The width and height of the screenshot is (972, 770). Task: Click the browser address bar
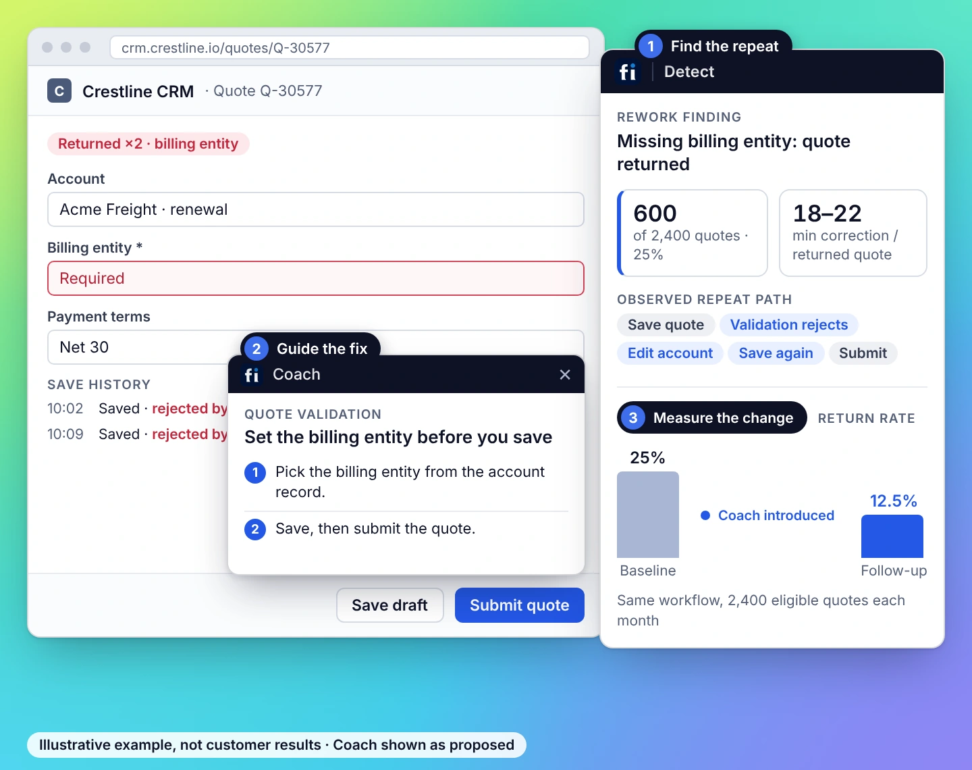pos(350,48)
